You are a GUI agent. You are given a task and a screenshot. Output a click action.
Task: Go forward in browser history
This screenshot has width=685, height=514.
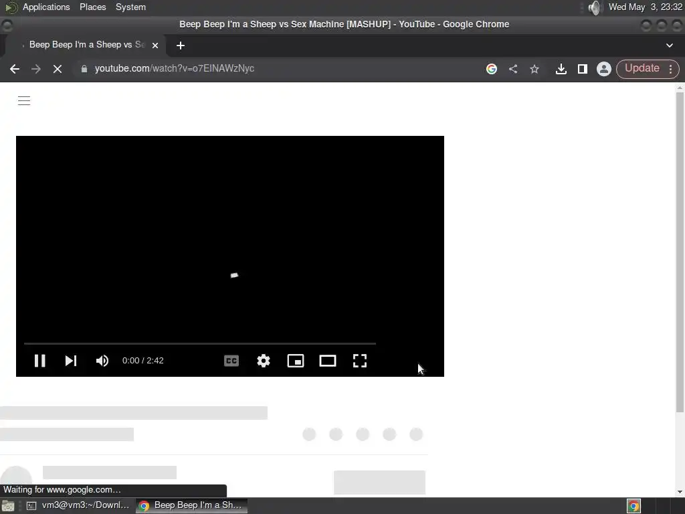(36, 69)
